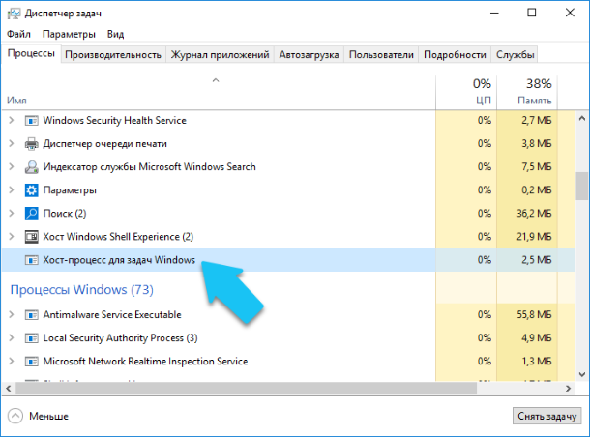
Task: Click the 55,8 МБ memory value
Action: coord(534,314)
